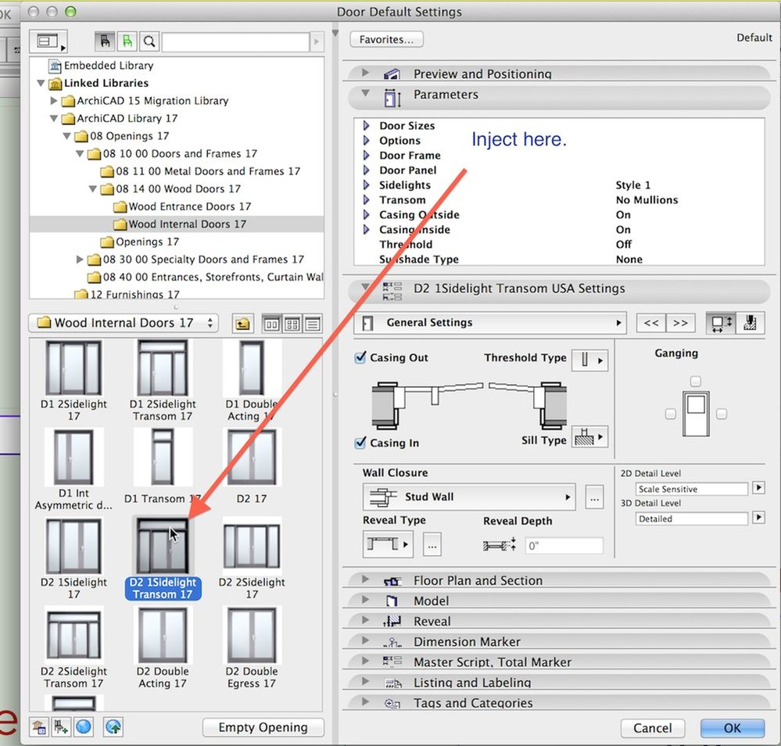Go to next settings page

pos(680,323)
